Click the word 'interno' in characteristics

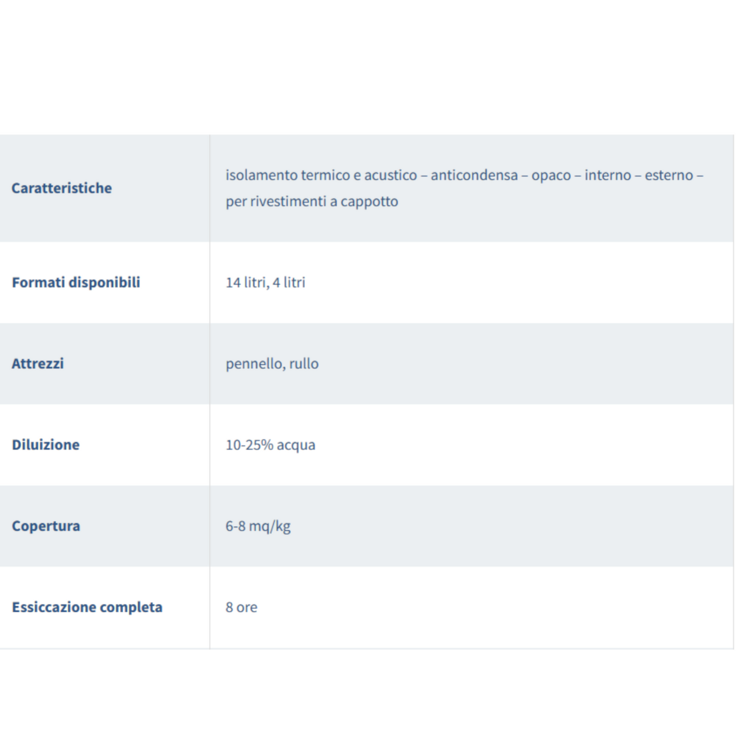pyautogui.click(x=608, y=175)
